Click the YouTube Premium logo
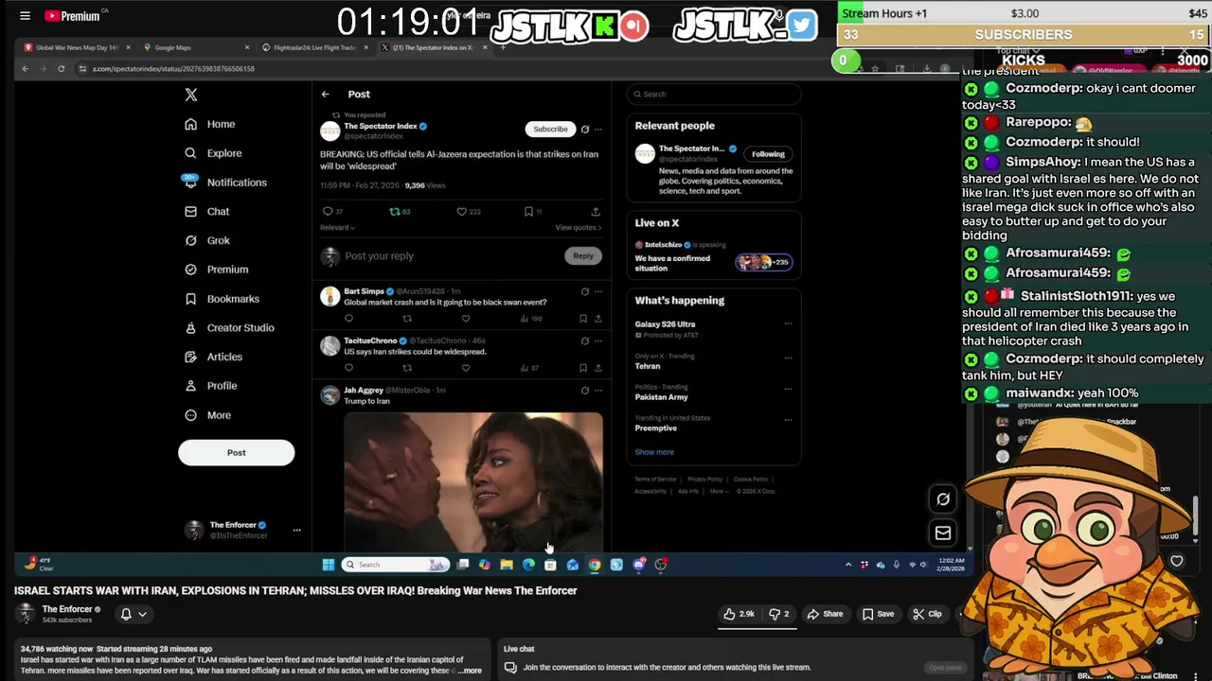The image size is (1212, 681). point(72,15)
